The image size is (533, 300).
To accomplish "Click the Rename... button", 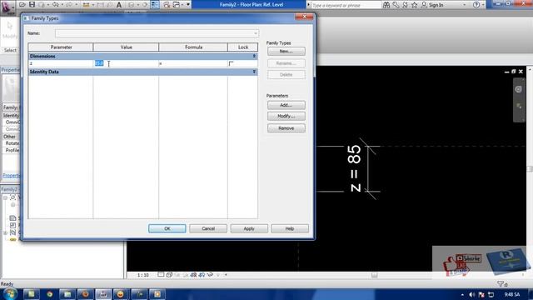I will 286,63.
